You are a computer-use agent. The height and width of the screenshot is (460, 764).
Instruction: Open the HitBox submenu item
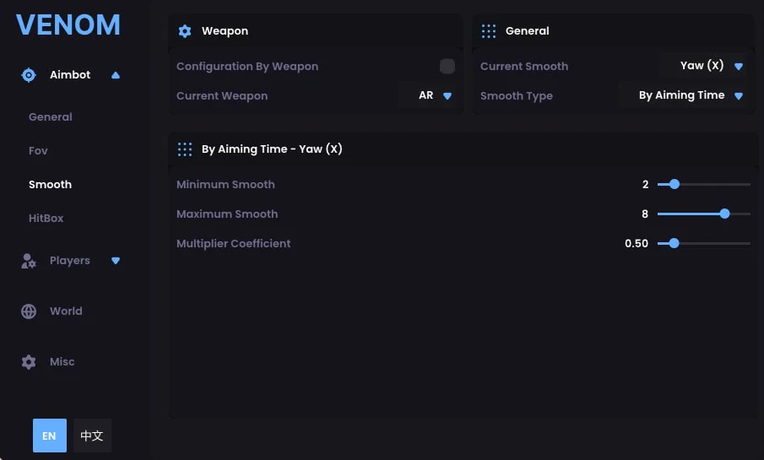click(46, 219)
